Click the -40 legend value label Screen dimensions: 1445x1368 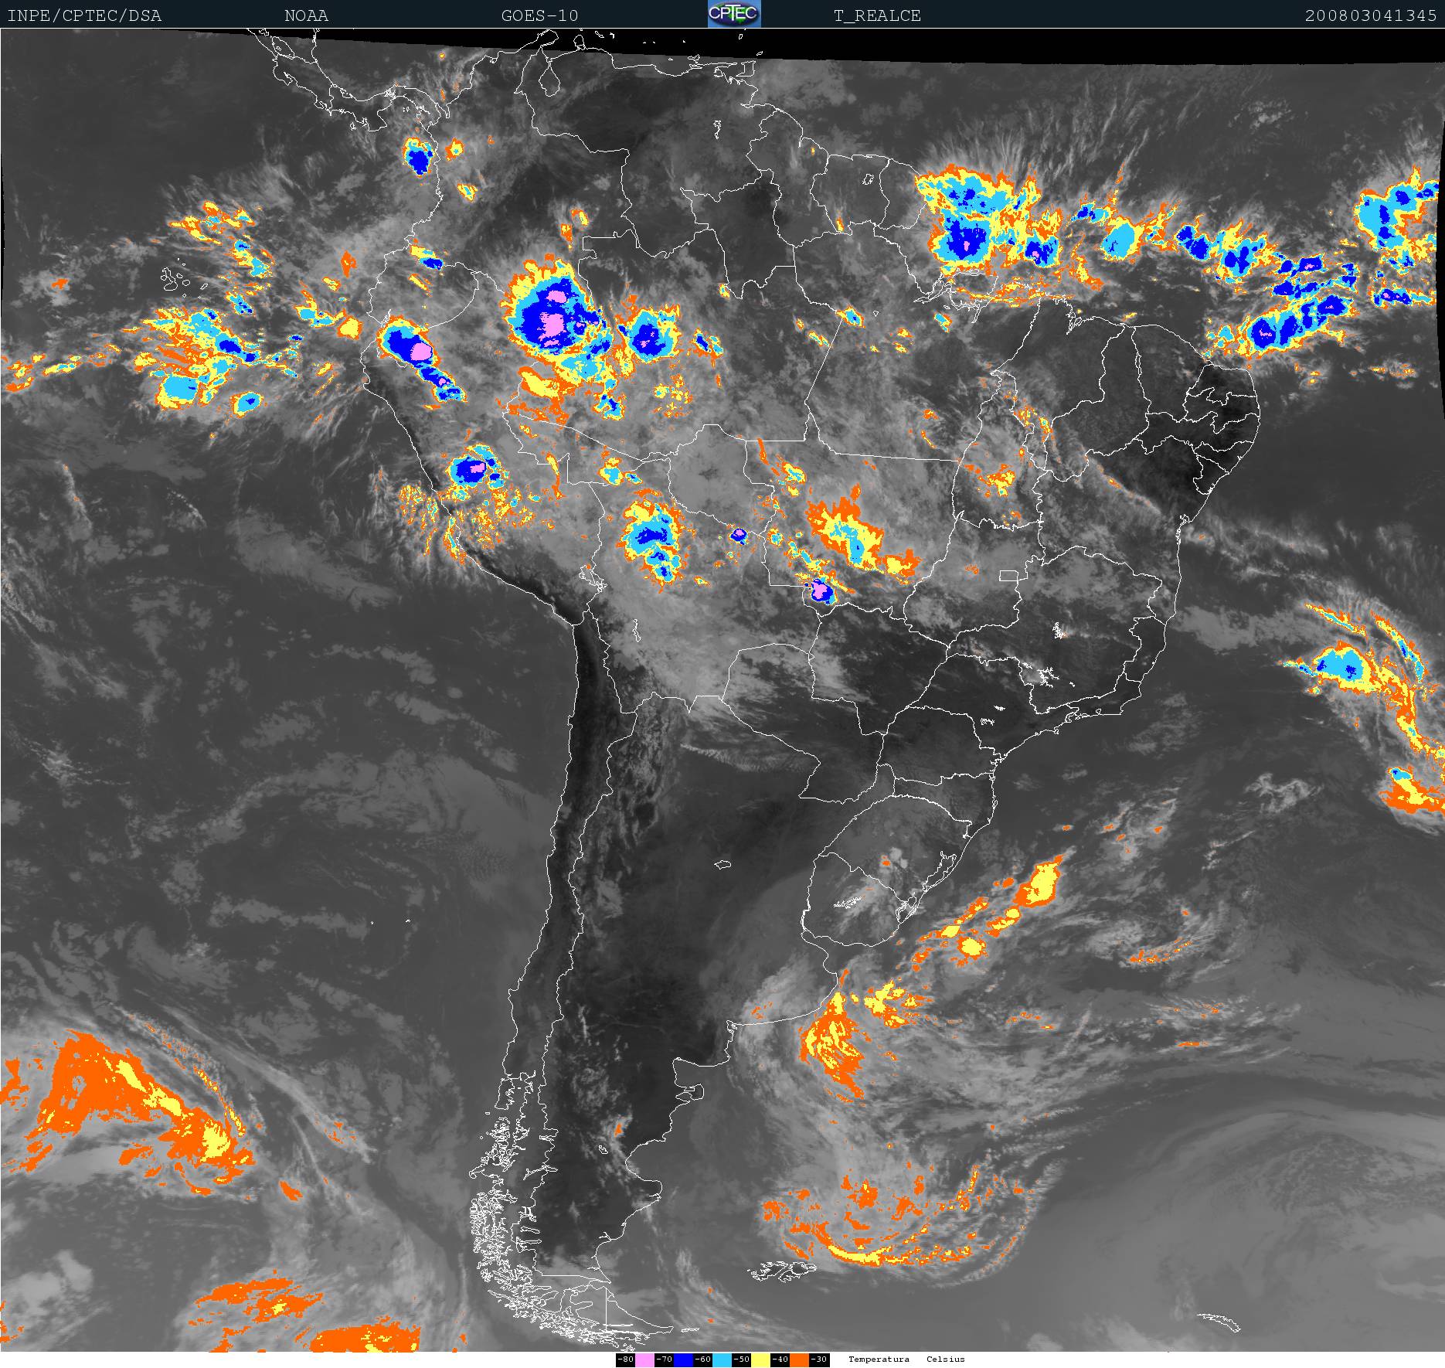click(x=780, y=1359)
